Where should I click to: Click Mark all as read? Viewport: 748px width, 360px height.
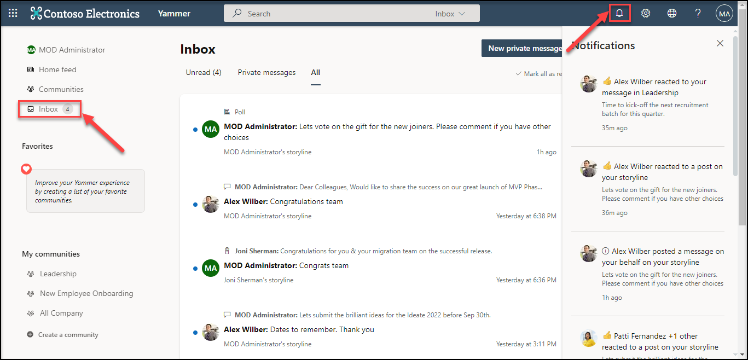coord(538,74)
